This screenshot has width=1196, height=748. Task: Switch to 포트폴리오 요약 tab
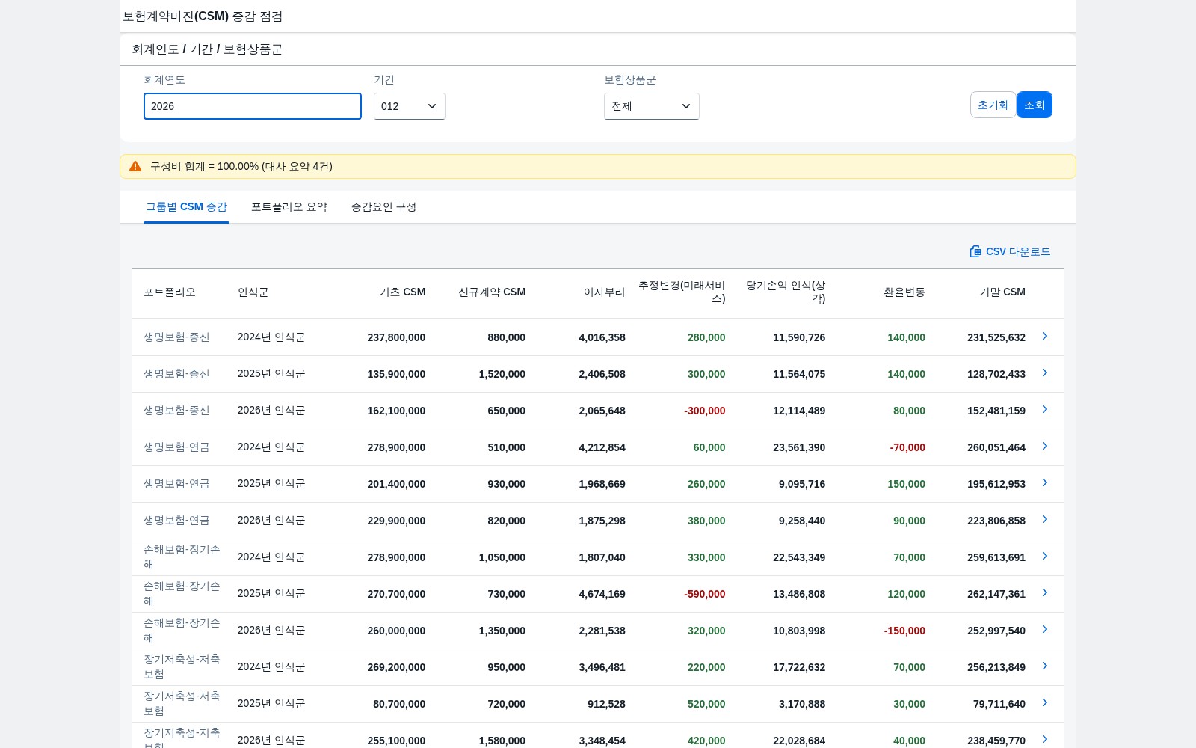(x=289, y=207)
